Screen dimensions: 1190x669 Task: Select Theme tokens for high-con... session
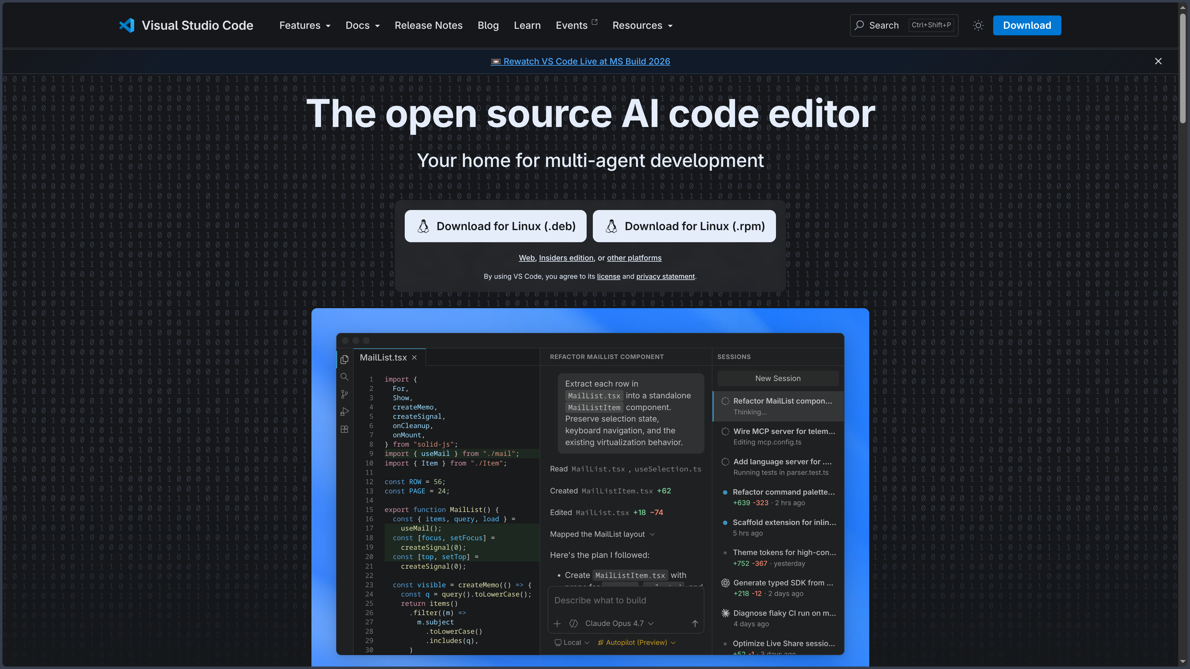coord(778,558)
